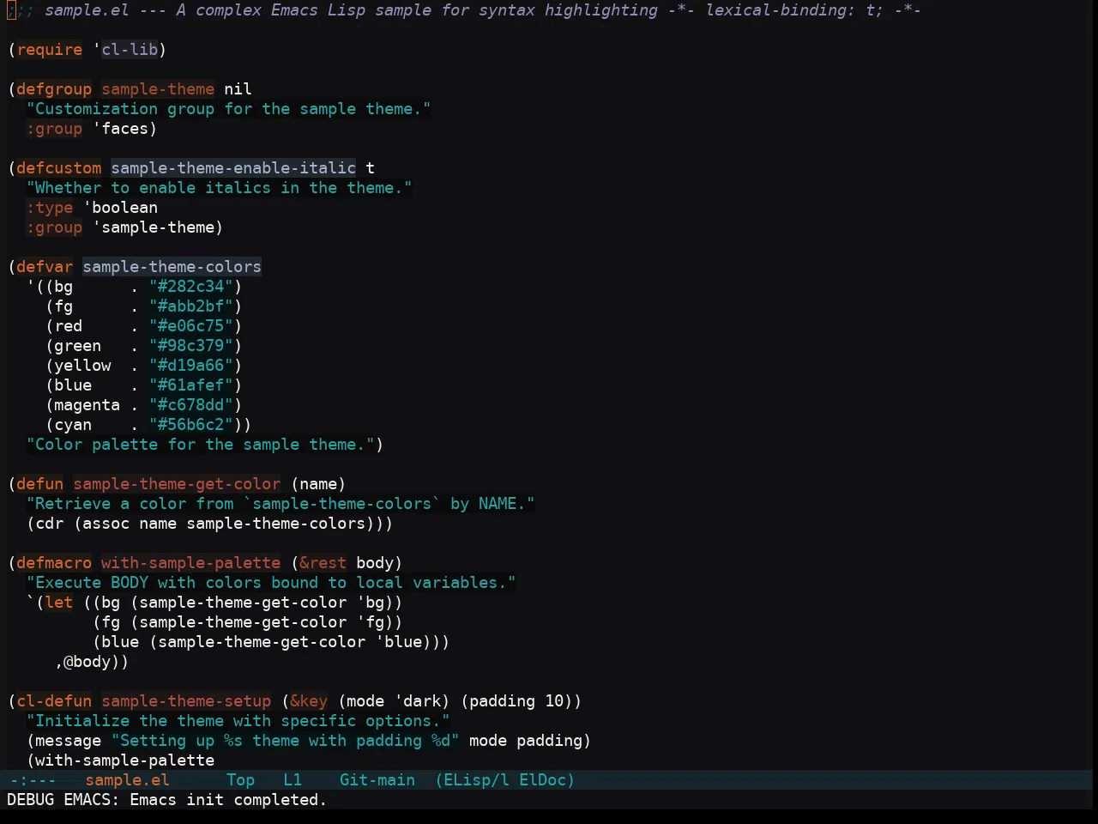The width and height of the screenshot is (1098, 824).
Task: Click the cdr call in function body
Action: (50, 524)
